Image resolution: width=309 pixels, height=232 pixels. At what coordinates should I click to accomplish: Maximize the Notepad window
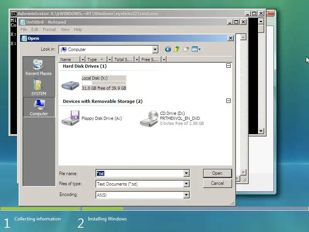click(236, 22)
